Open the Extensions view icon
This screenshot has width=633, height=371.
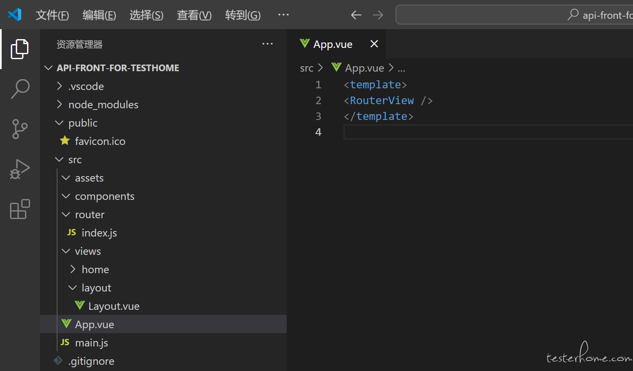coord(20,209)
